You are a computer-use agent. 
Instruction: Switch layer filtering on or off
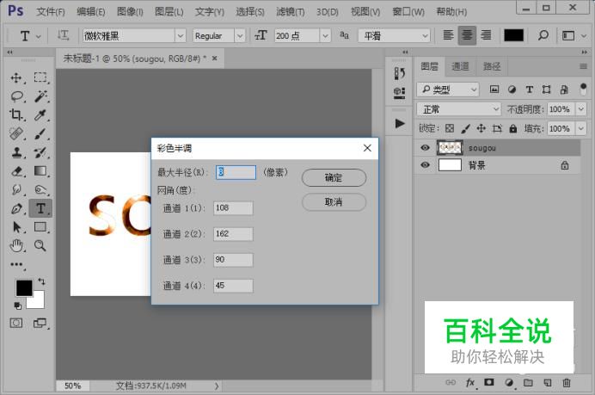(583, 89)
